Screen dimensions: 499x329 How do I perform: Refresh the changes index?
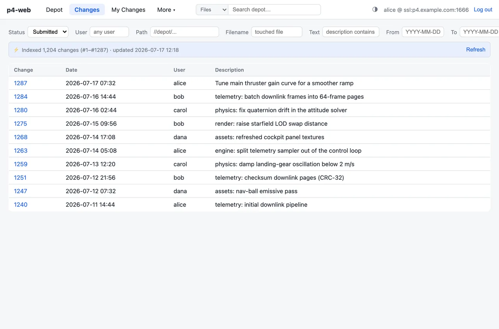(476, 49)
